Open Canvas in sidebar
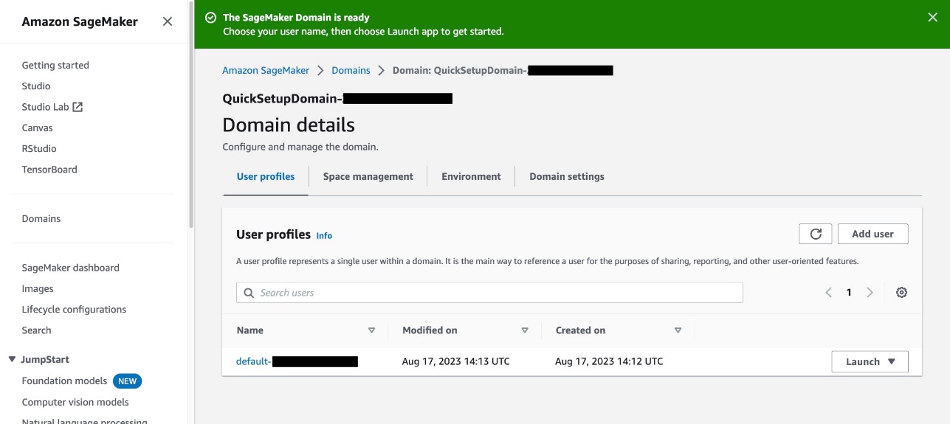Screen dimensions: 950x424 click(37, 128)
